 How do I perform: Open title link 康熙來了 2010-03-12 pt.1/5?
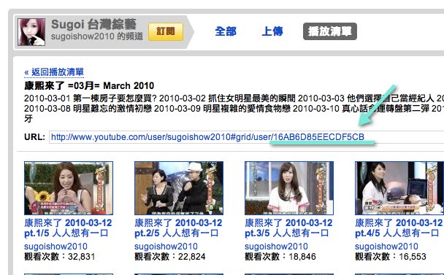point(68,228)
